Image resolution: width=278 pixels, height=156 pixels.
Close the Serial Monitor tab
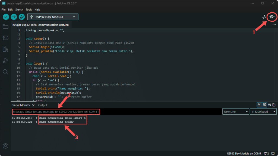33,105
